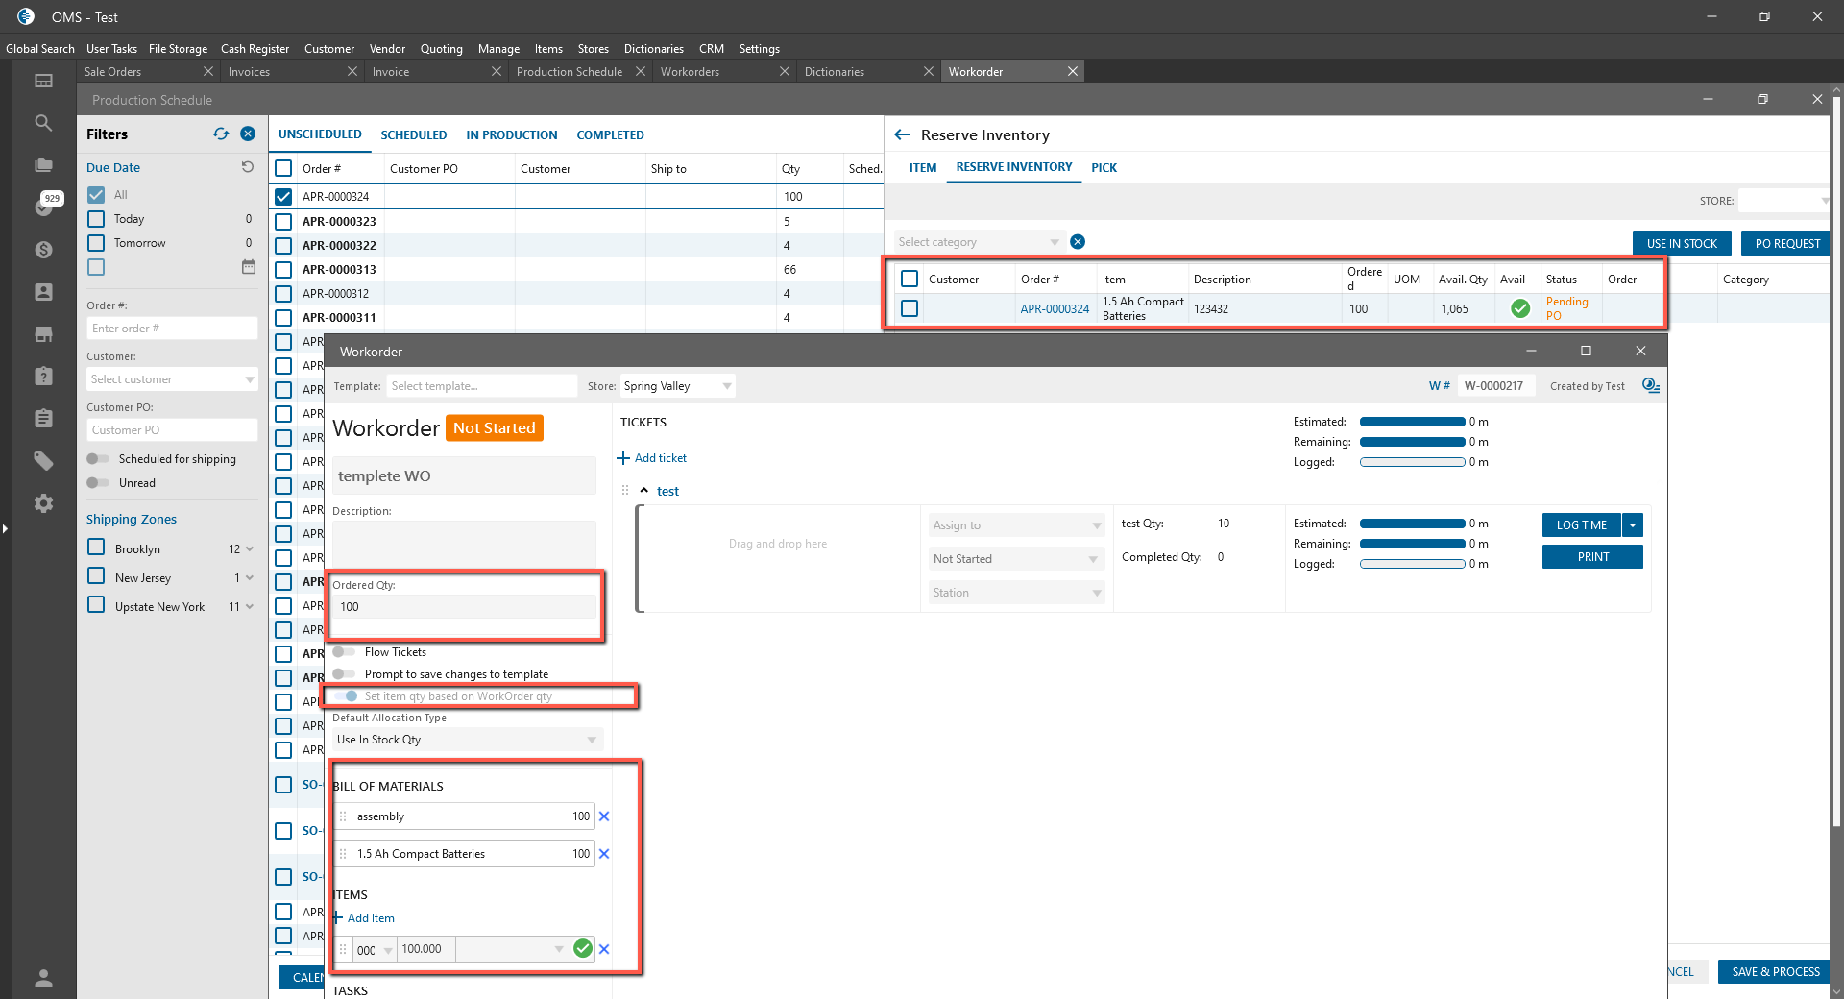
Task: Uncheck the All due date checkbox
Action: (x=96, y=195)
